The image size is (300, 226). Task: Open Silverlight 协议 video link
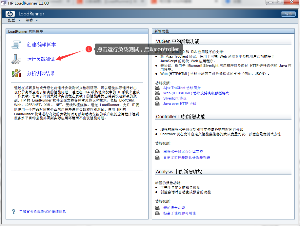point(175,98)
